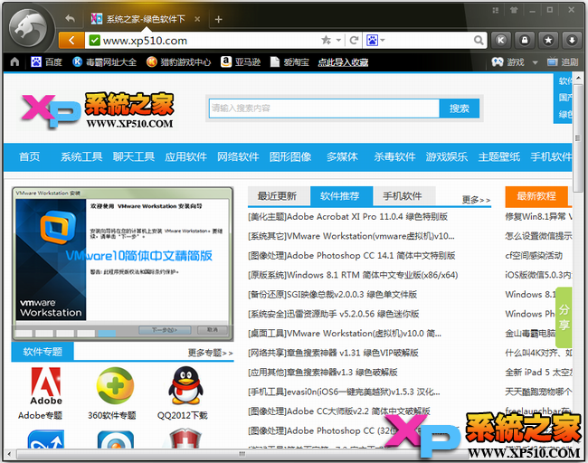Image resolution: width=588 pixels, height=463 pixels.
Task: Go to 首页 in navigation bar
Action: pyautogui.click(x=29, y=156)
